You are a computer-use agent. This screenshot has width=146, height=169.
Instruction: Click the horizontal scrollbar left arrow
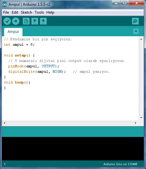pyautogui.click(x=4, y=123)
